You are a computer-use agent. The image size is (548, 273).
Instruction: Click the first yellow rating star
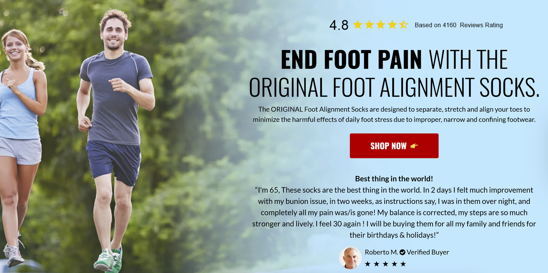(x=357, y=25)
